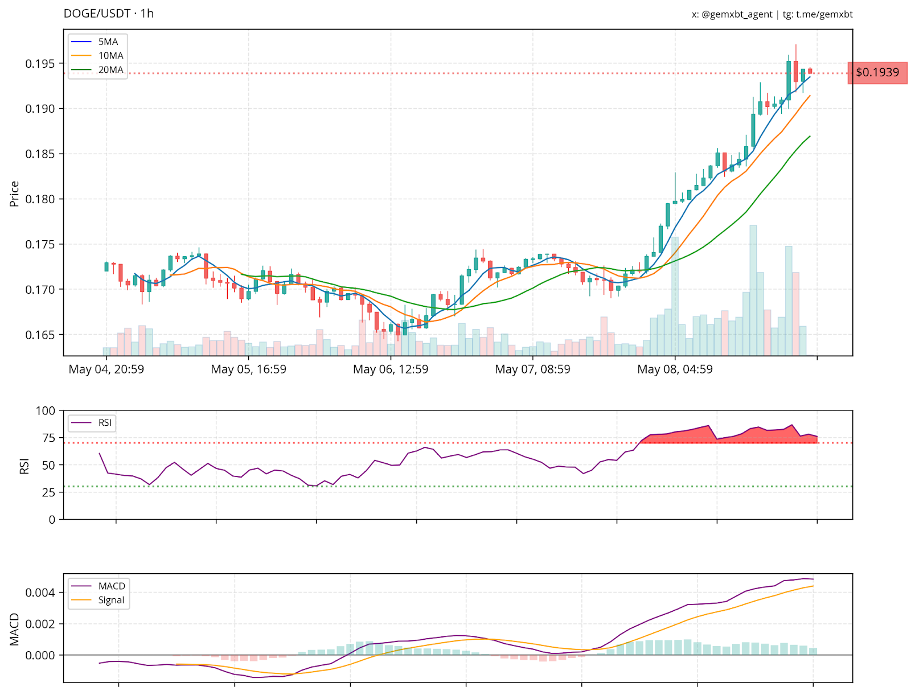Click the red $0.1939 current price tag
Image resolution: width=911 pixels, height=695 pixels.
(x=877, y=73)
